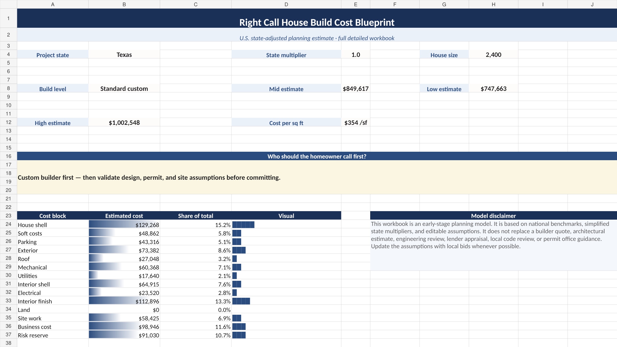Select the Business cost share 11.6%
The image size is (617, 347).
pos(195,326)
